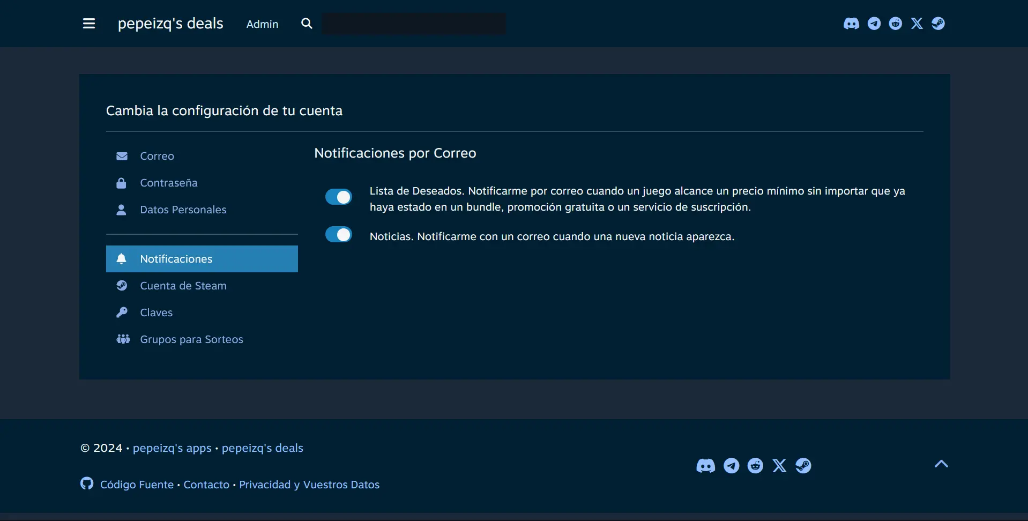Open Privacidad y Vuestros Datos link
Viewport: 1028px width, 521px height.
(x=309, y=485)
